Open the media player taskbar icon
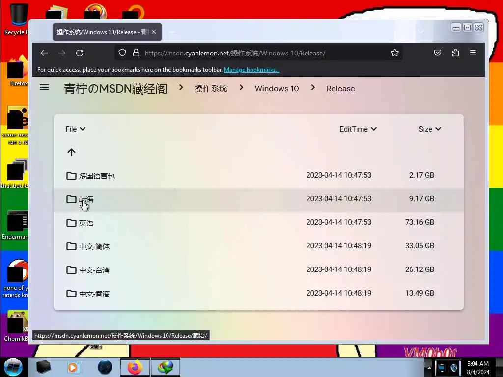 tap(73, 367)
